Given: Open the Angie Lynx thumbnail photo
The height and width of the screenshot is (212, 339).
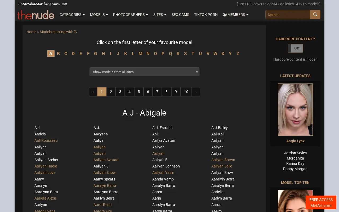Looking at the screenshot, I should point(295,109).
